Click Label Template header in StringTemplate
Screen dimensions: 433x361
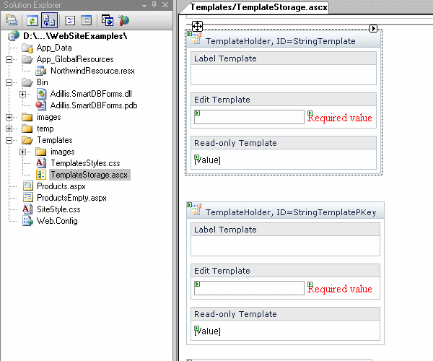[284, 58]
